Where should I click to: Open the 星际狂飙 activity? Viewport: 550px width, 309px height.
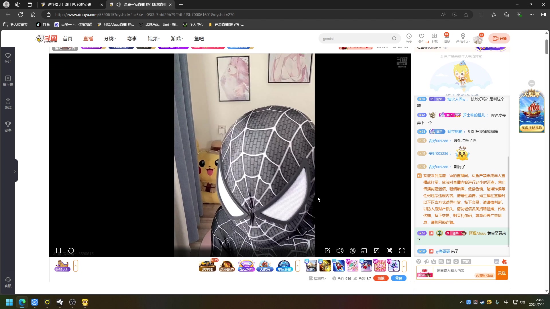pyautogui.click(x=284, y=266)
